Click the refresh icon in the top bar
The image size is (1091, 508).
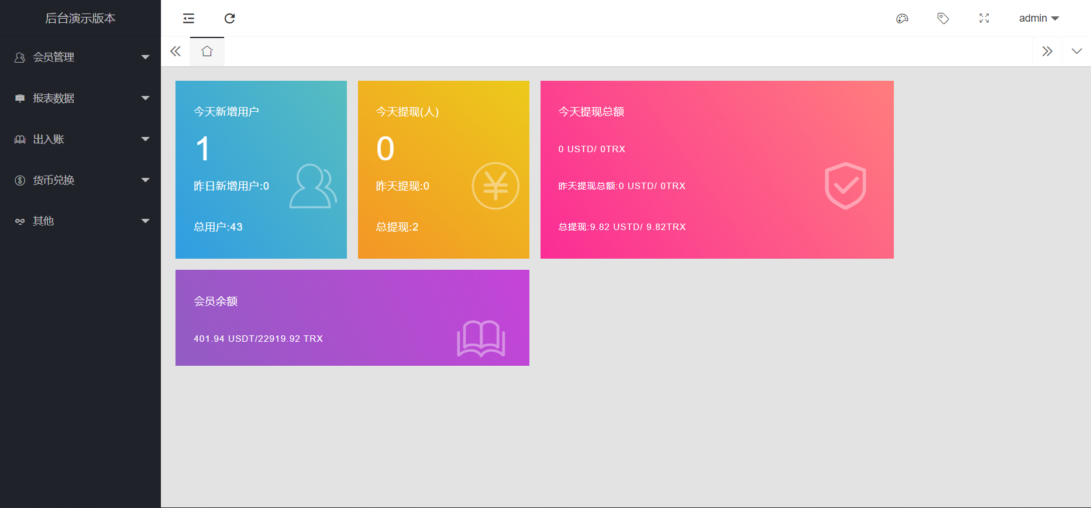coord(229,19)
